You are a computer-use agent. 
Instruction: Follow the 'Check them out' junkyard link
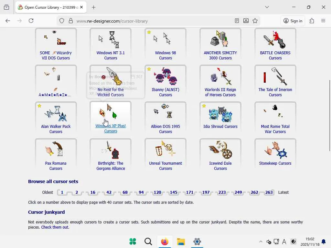55,227
